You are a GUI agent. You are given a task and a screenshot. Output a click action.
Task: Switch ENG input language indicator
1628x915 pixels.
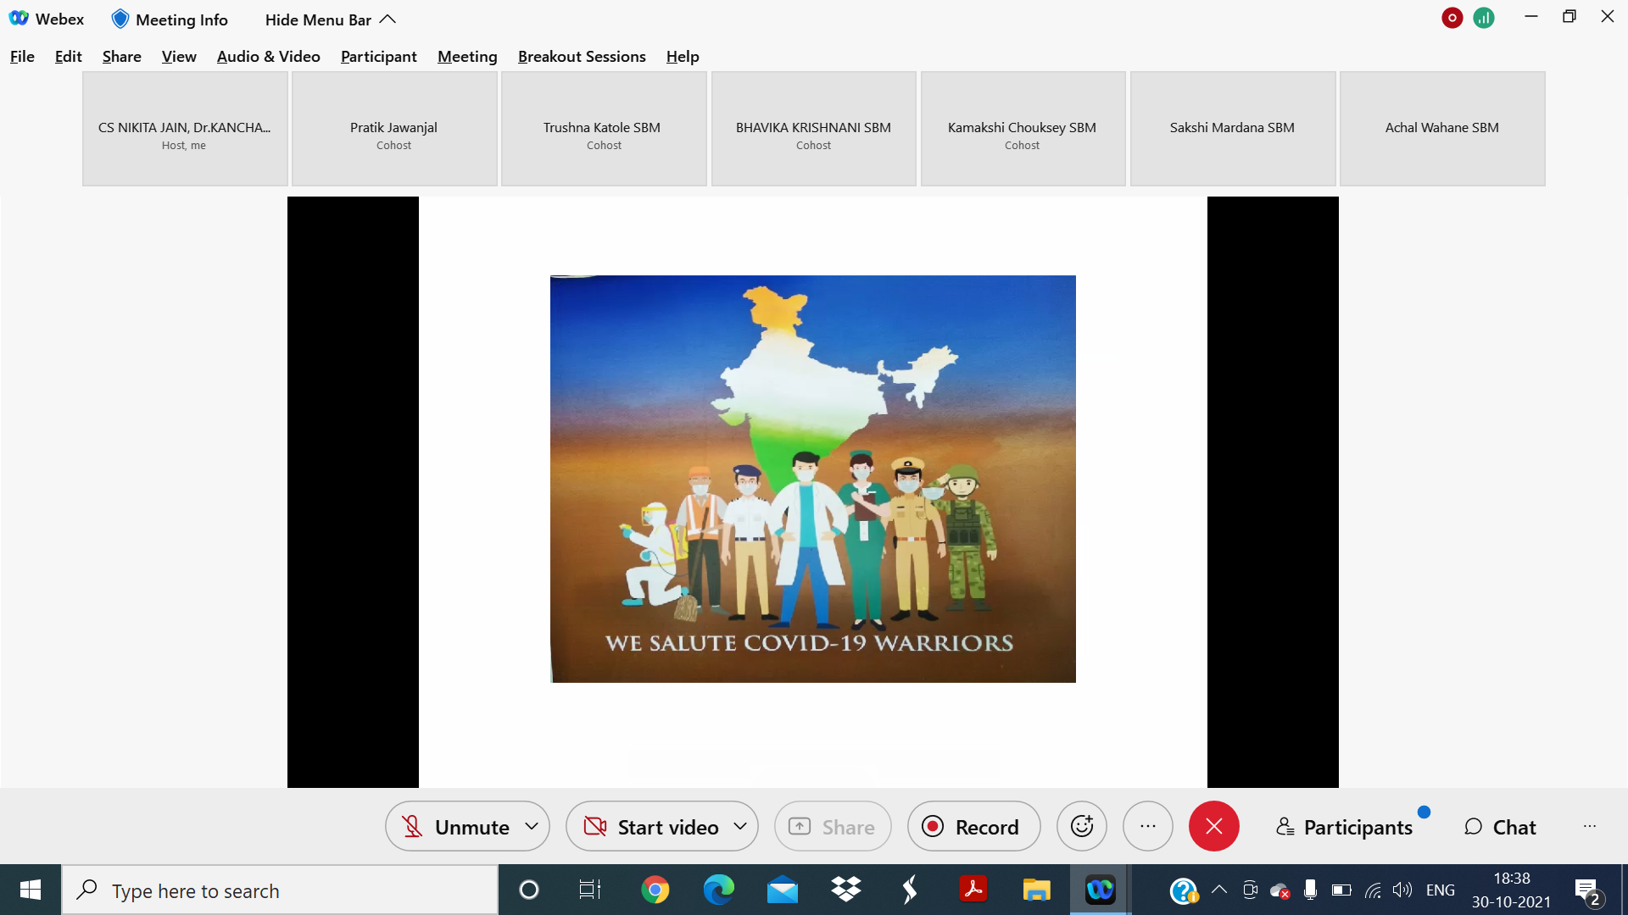pos(1441,890)
